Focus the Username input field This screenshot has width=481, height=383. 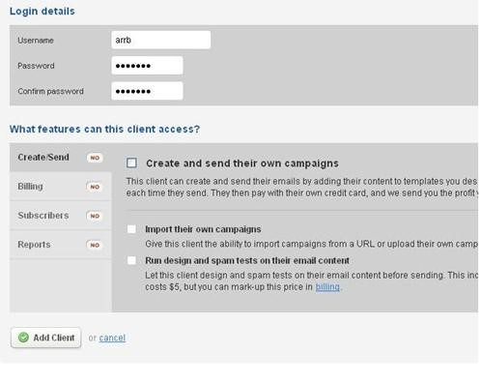coord(161,40)
